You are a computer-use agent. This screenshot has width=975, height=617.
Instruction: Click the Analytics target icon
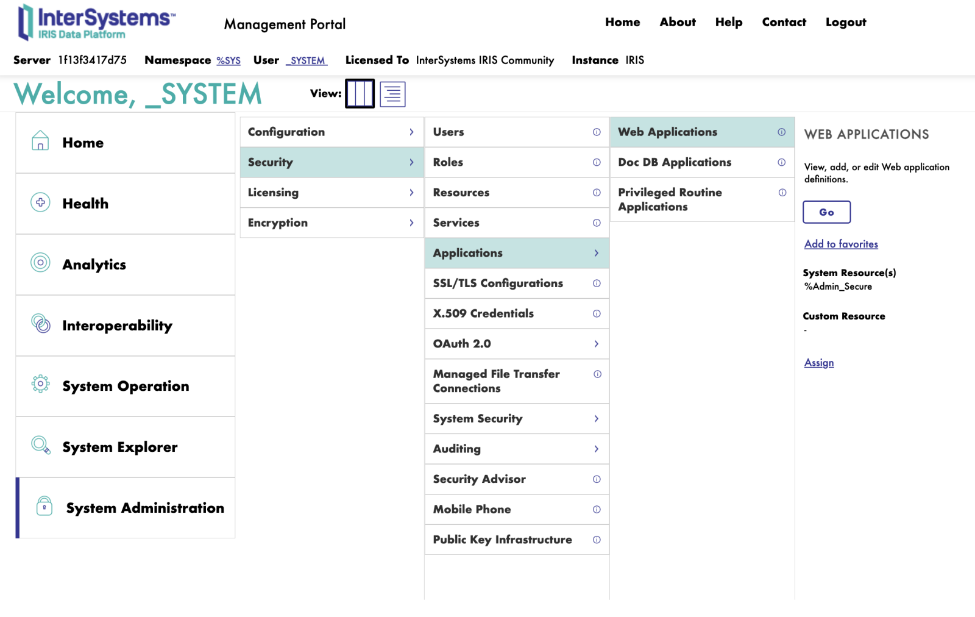pos(40,263)
